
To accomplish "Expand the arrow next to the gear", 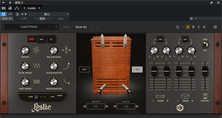I will coord(196,19).
